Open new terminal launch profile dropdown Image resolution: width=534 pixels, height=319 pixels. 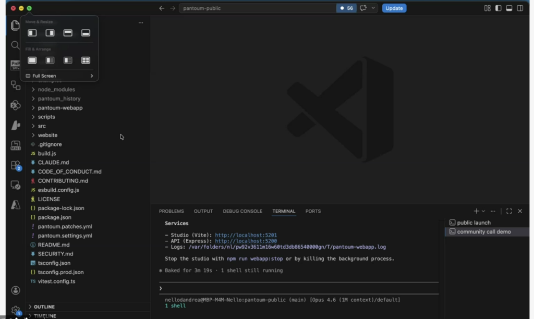[483, 211]
